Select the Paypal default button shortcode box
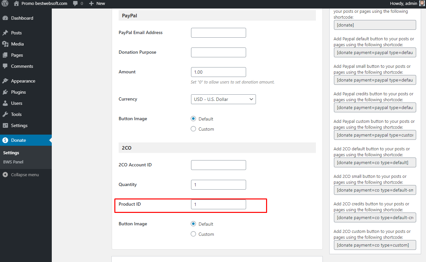This screenshot has width=426, height=262. [375, 52]
